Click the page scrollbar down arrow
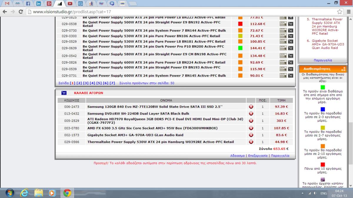 [350, 185]
